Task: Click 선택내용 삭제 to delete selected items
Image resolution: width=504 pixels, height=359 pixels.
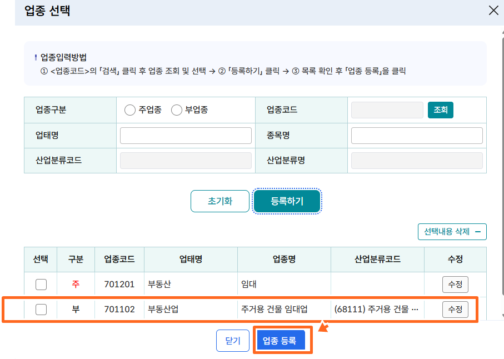Action: click(x=452, y=232)
